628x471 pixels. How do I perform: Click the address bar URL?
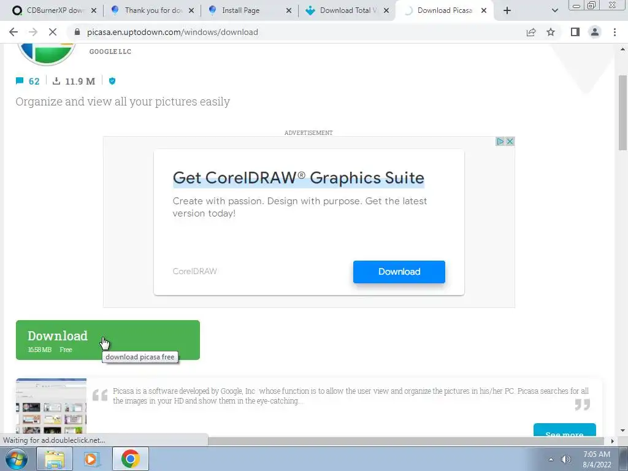point(172,32)
